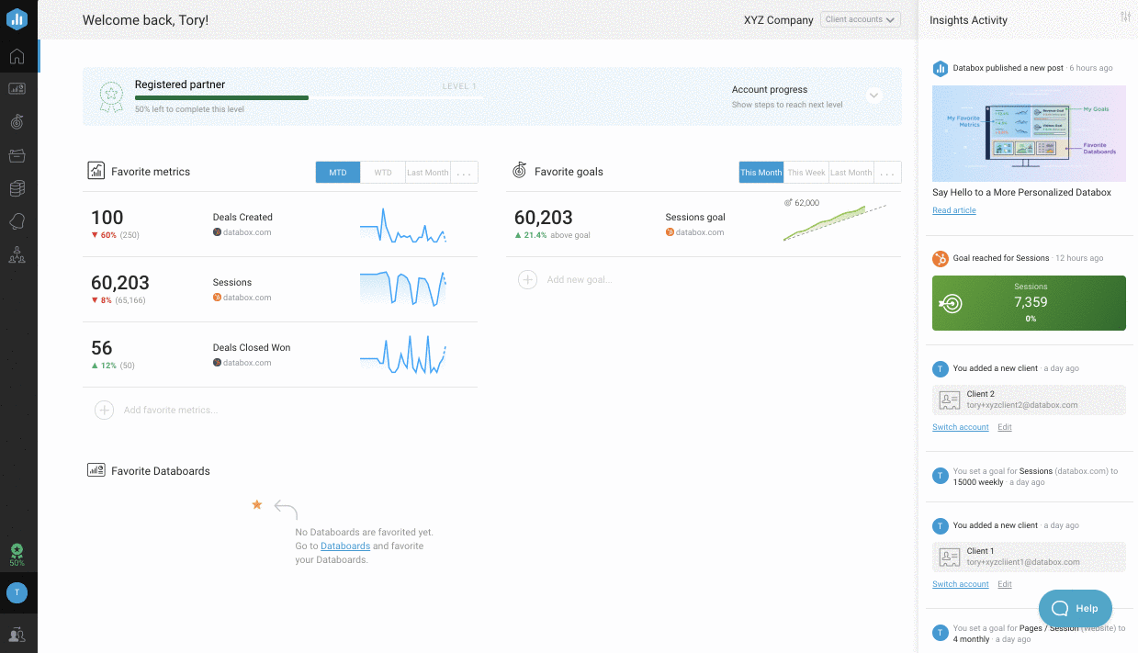Click the user avatar T in the sidebar
Image resolution: width=1138 pixels, height=653 pixels.
tap(17, 592)
